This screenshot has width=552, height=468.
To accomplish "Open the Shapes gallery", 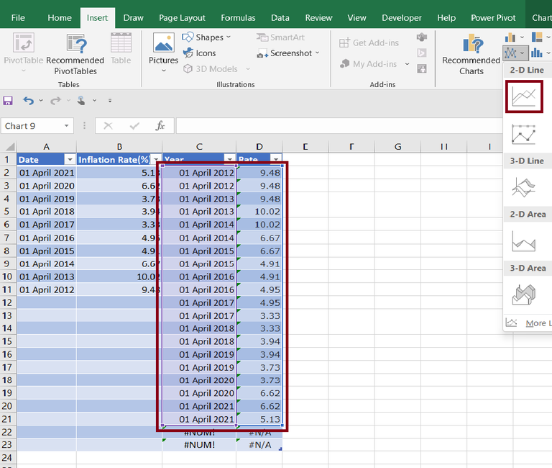I will (x=206, y=37).
